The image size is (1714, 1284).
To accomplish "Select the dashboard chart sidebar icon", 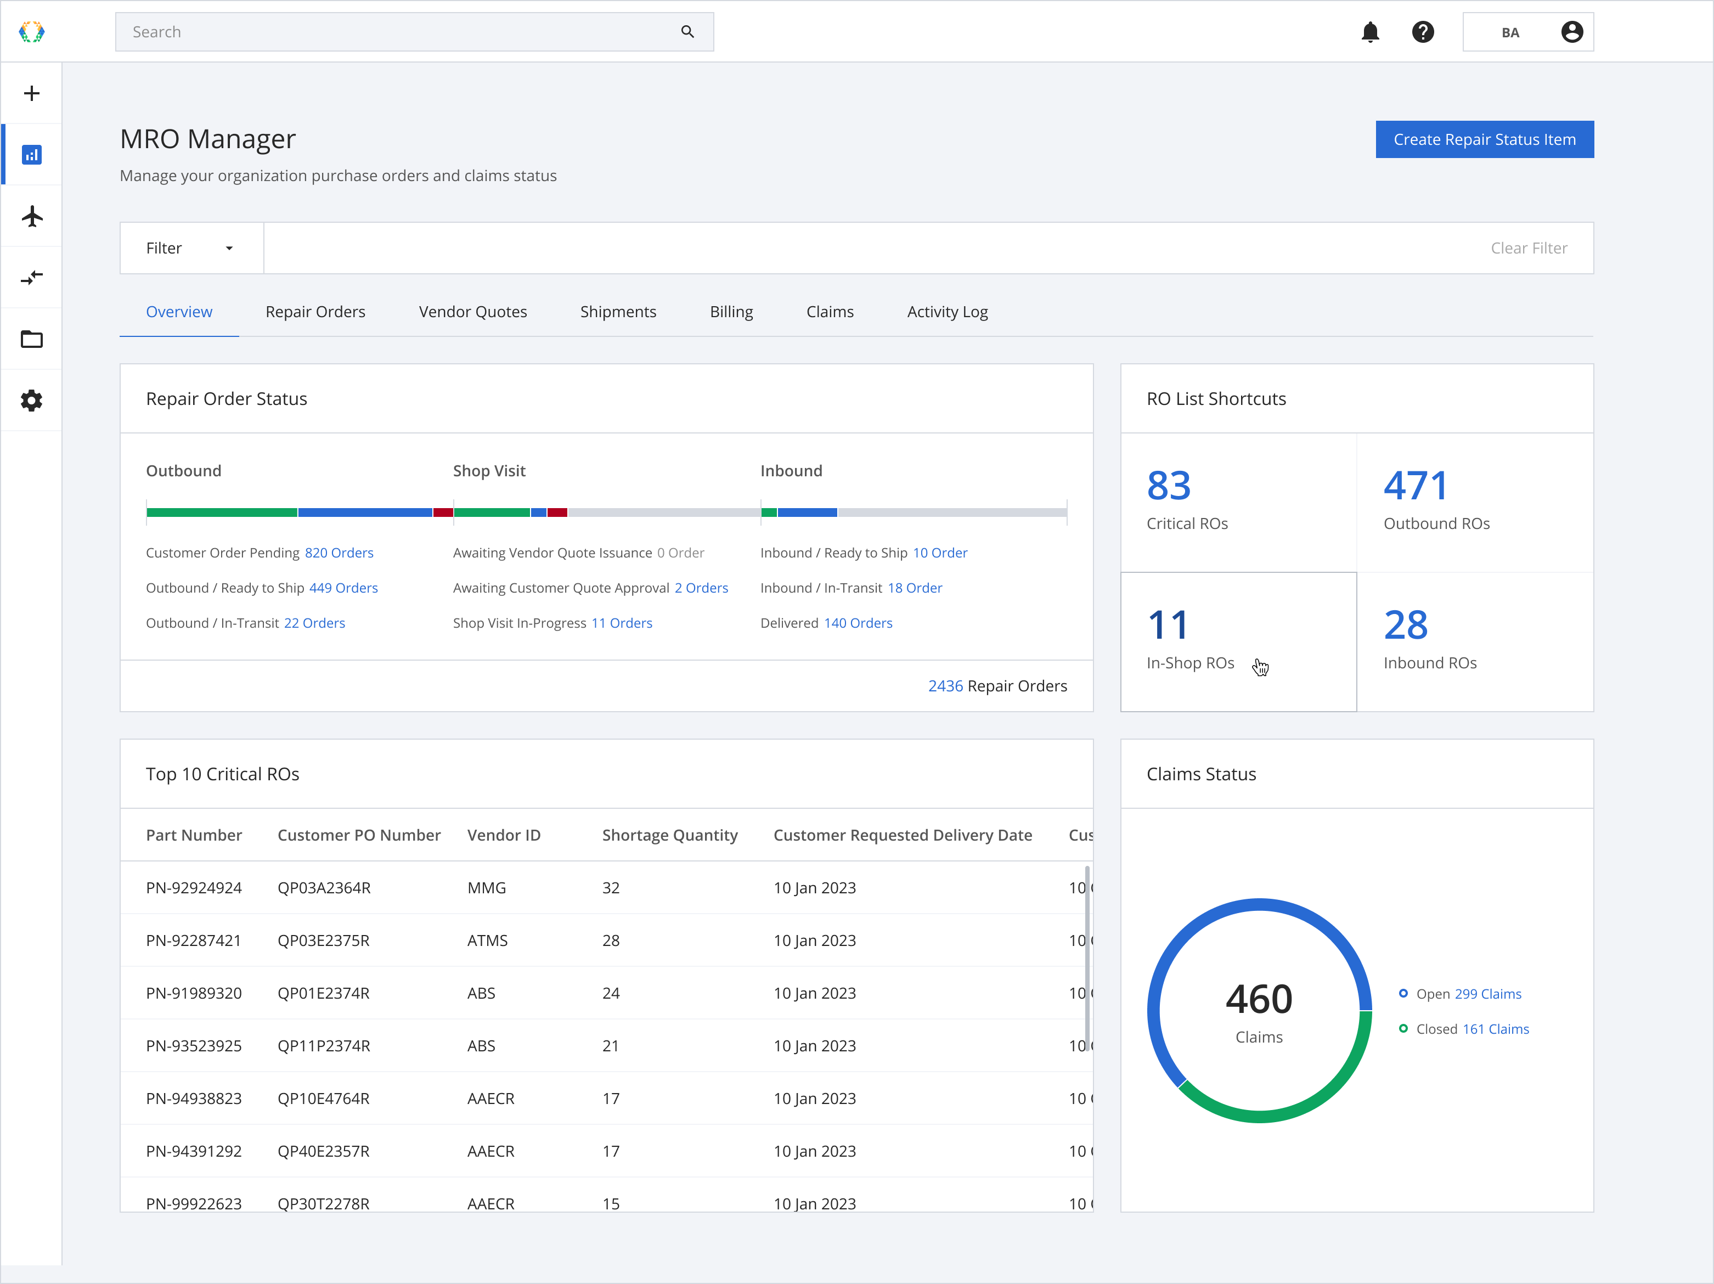I will 32,155.
